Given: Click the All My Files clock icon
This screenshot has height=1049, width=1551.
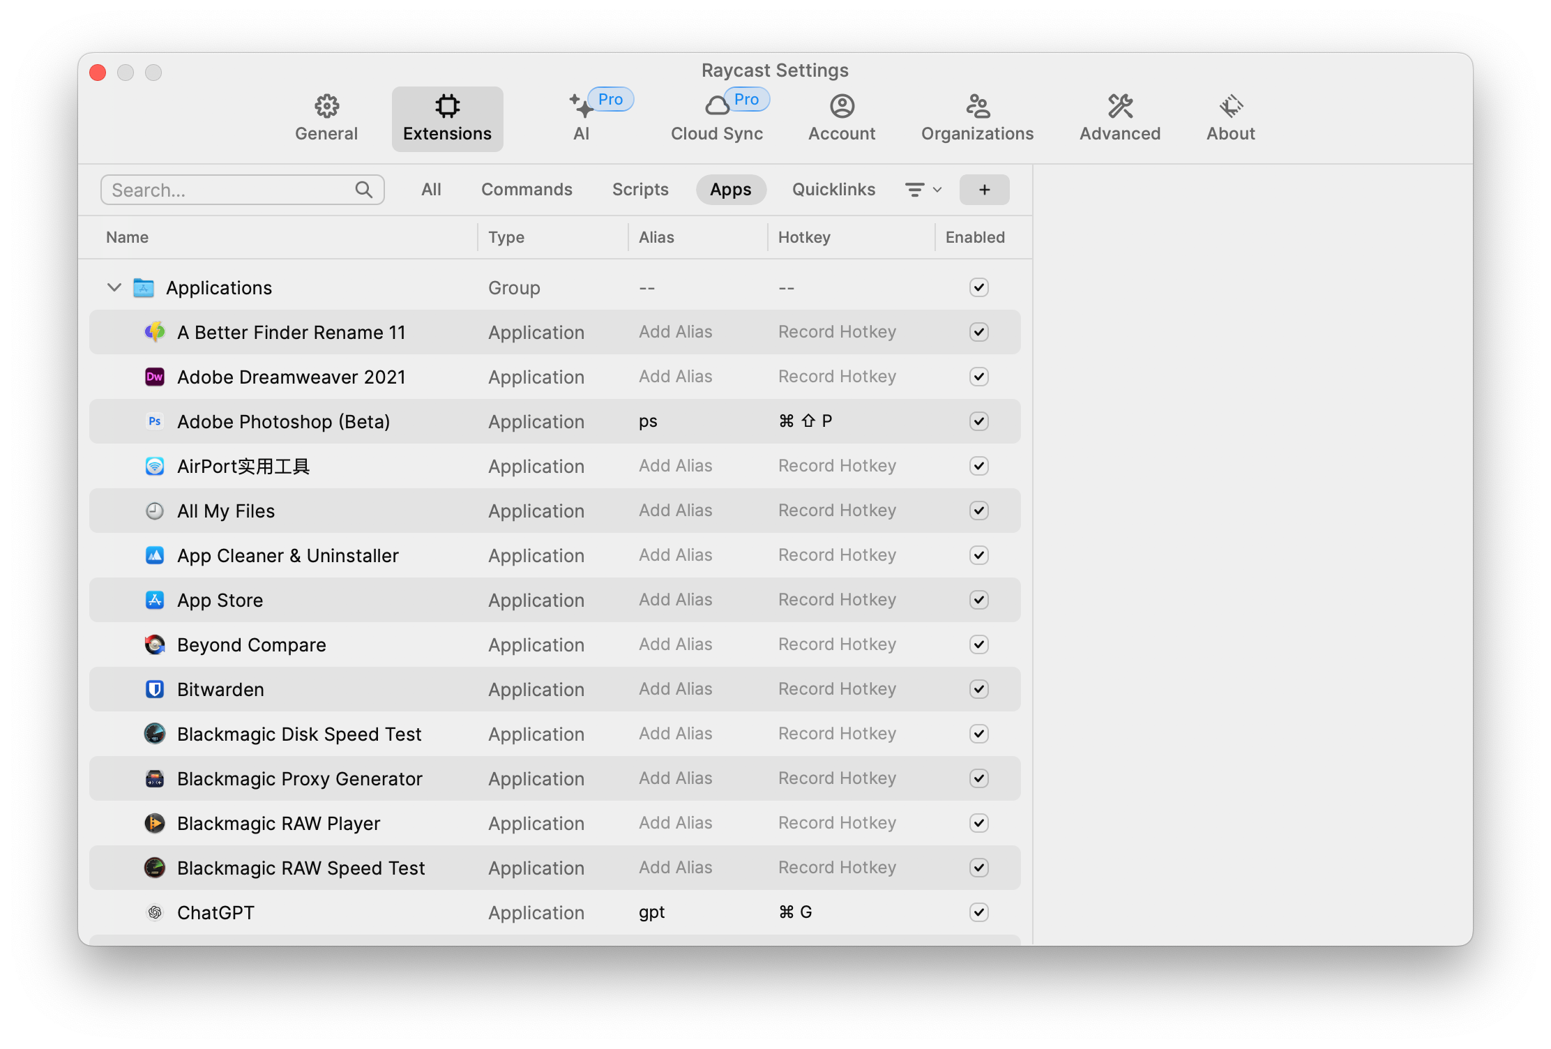Looking at the screenshot, I should coord(154,511).
